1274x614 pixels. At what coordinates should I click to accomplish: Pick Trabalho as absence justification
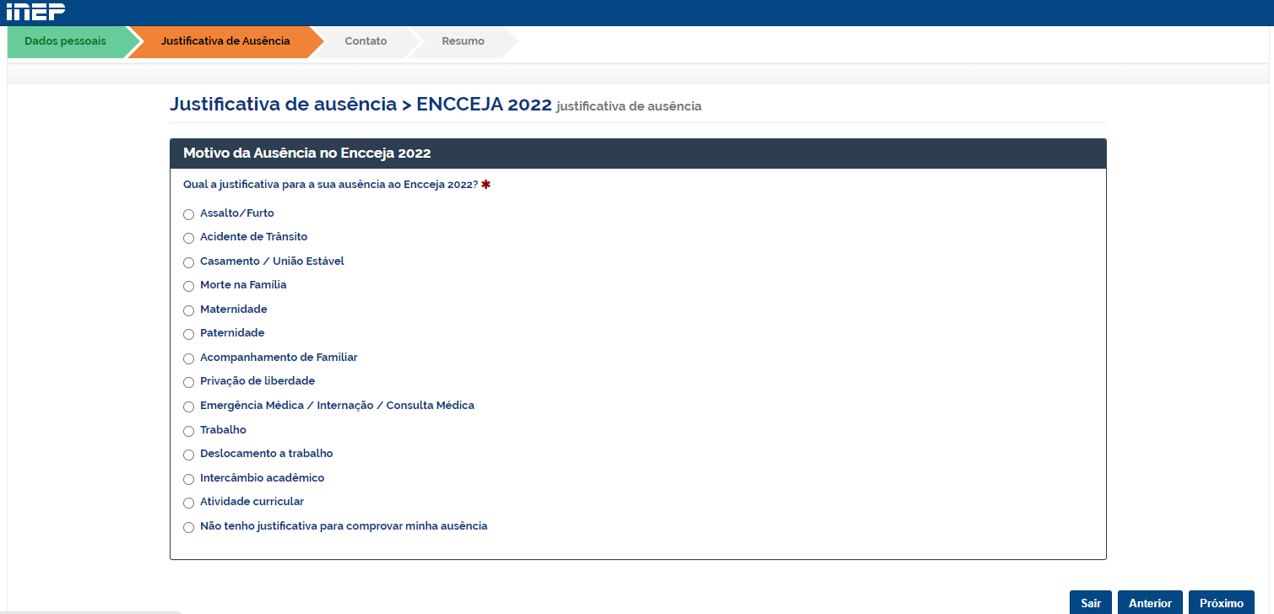(x=189, y=431)
